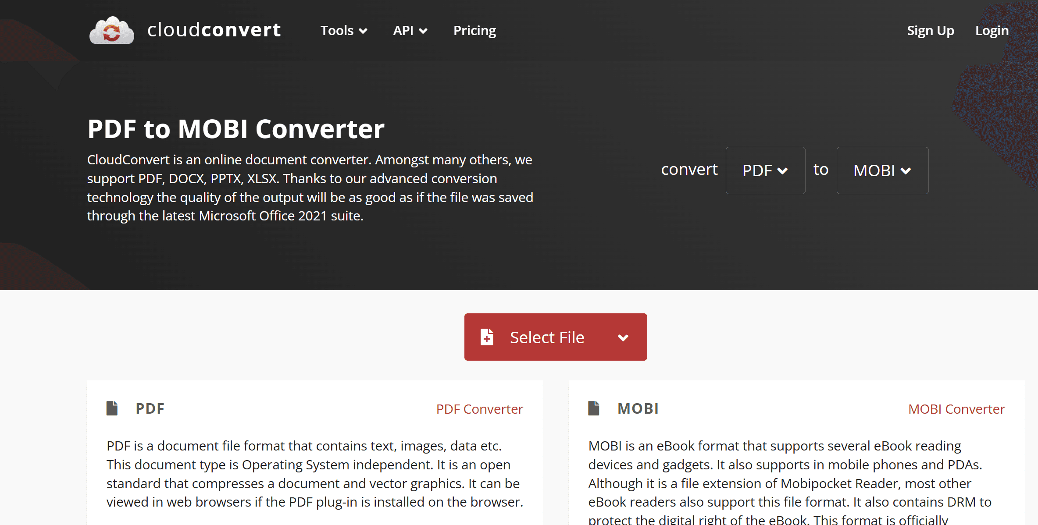Open the API menu
This screenshot has width=1038, height=525.
click(x=410, y=29)
